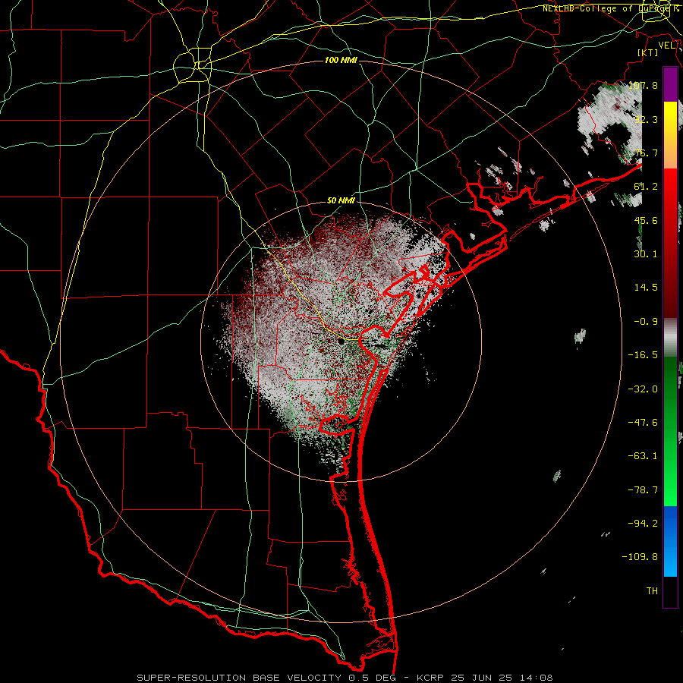Click the -32.0 velocity scale value

coord(643,389)
